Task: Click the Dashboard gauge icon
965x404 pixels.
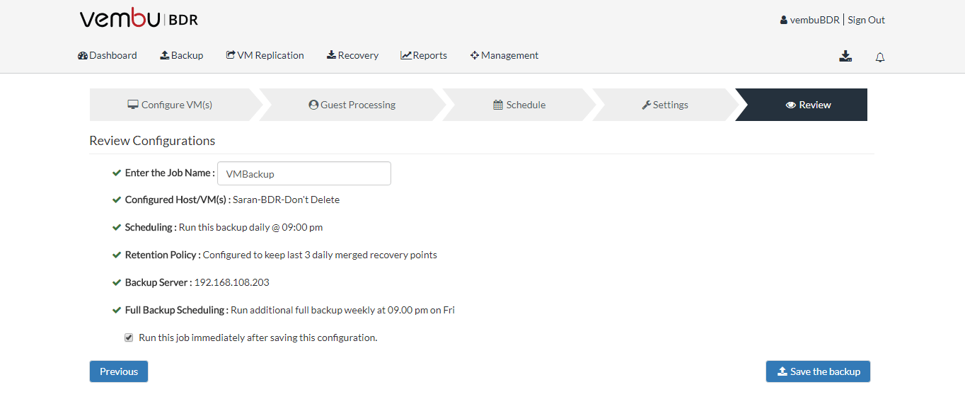Action: click(x=83, y=55)
